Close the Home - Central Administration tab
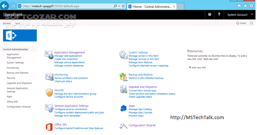 click(x=174, y=7)
